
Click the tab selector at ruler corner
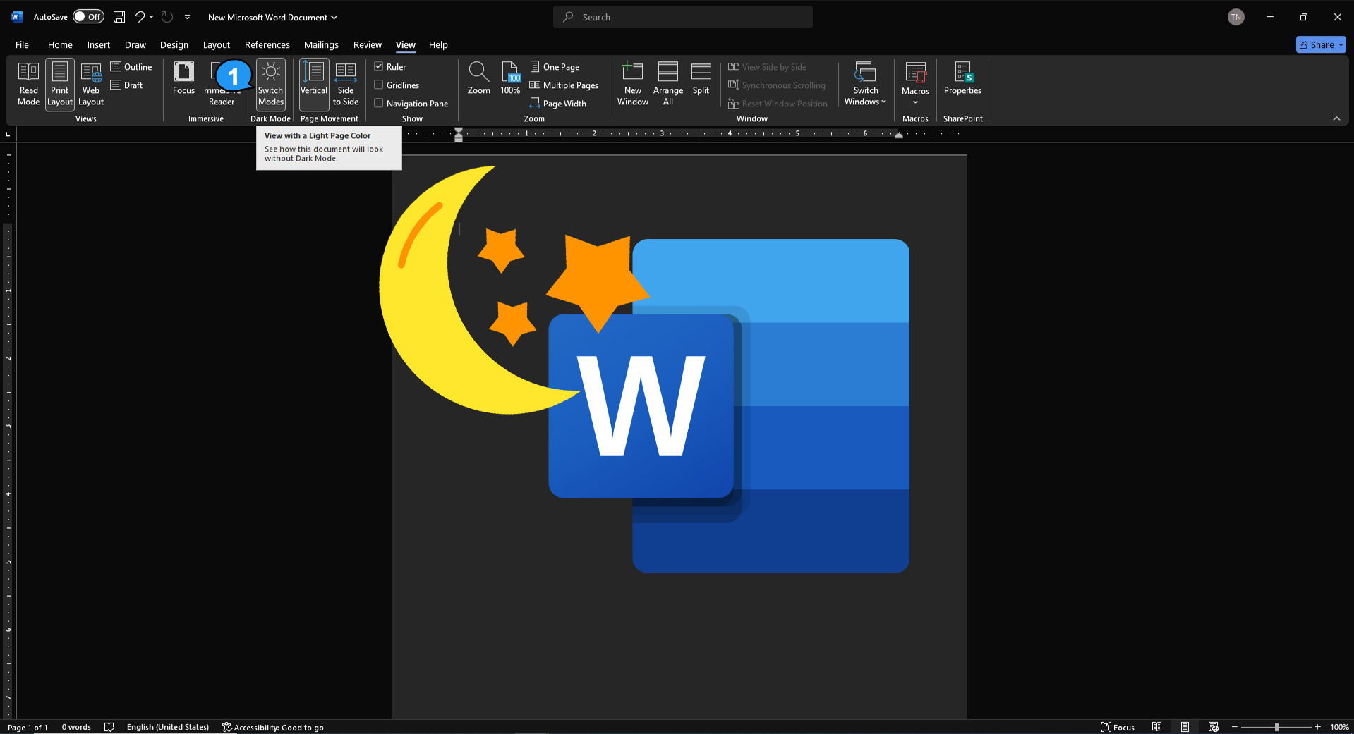pyautogui.click(x=8, y=134)
